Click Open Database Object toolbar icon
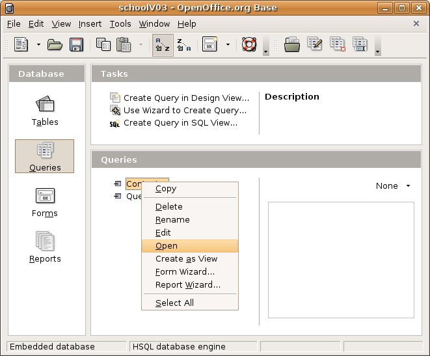The width and height of the screenshot is (430, 356). point(292,45)
